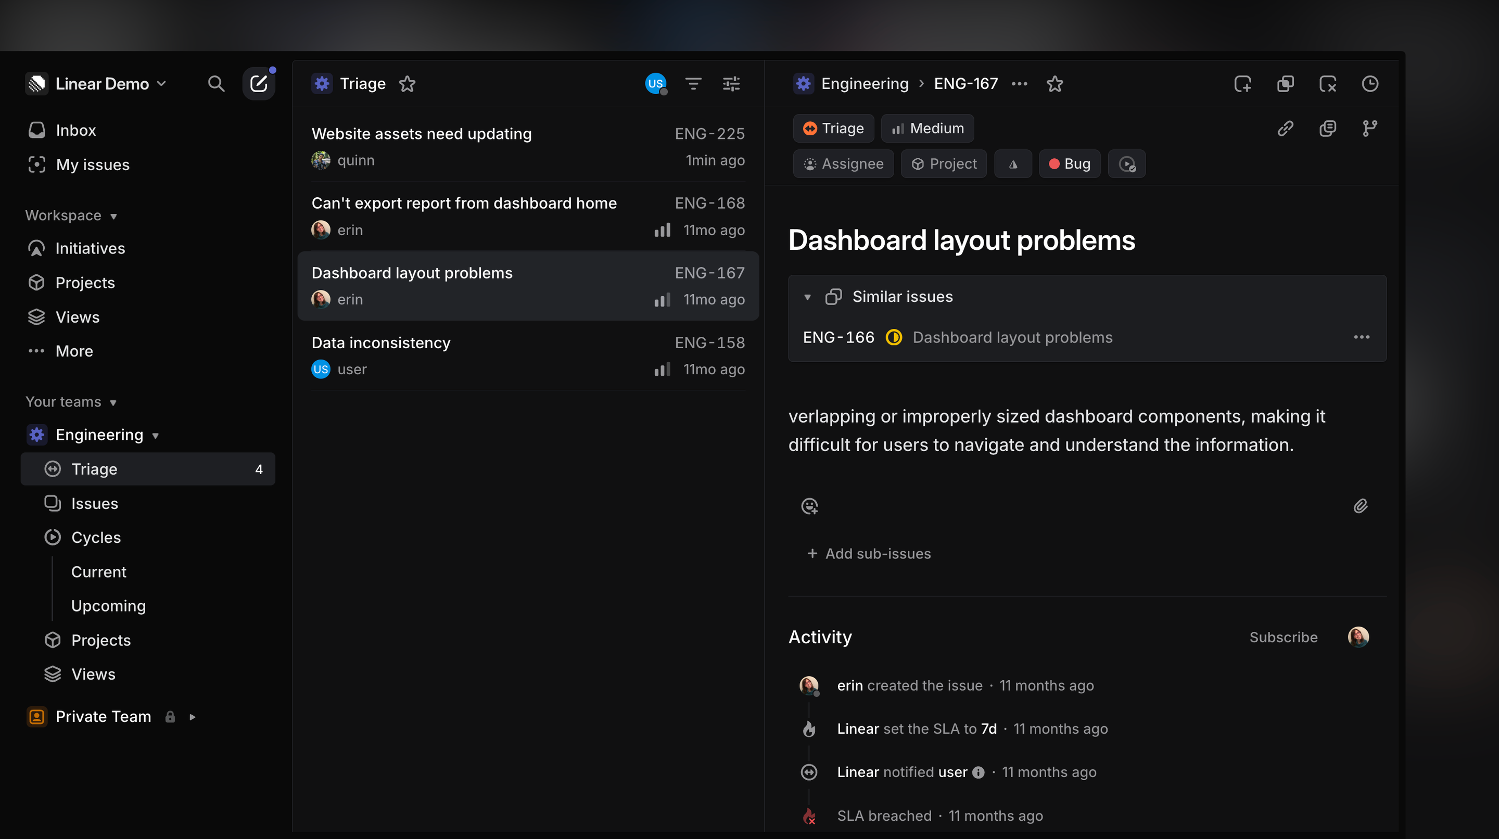The width and height of the screenshot is (1499, 839).
Task: Star the ENG-167 issue
Action: [1055, 84]
